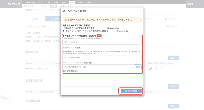Click 追加 button beside upload document field

138,67
